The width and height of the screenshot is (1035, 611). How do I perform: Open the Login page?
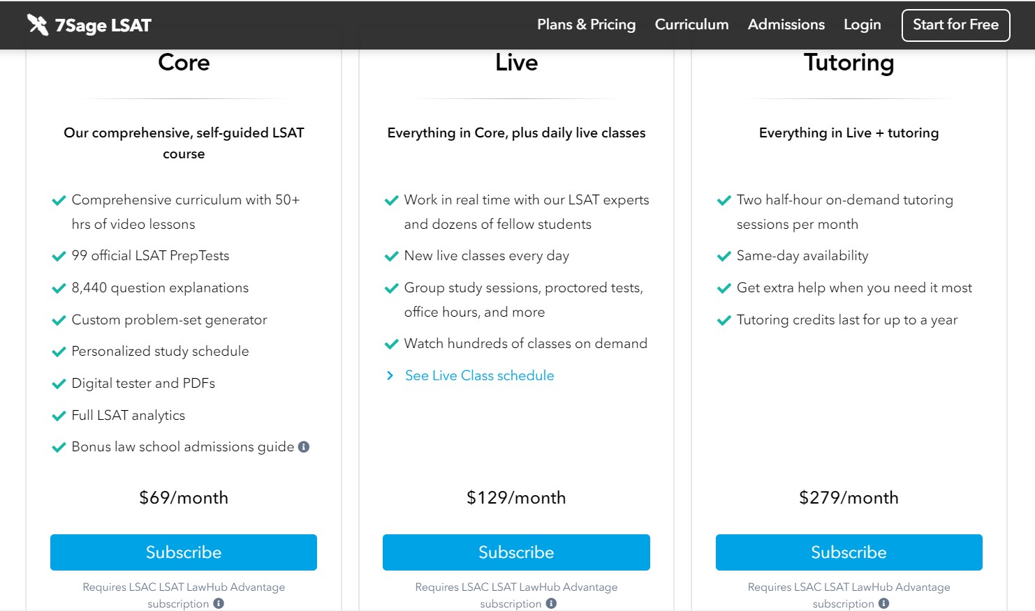[862, 24]
